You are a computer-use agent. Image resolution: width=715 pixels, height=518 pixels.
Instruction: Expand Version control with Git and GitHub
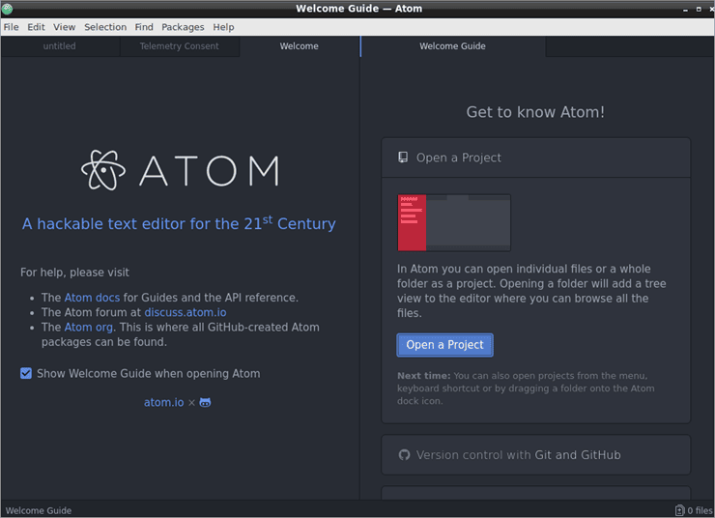click(536, 454)
